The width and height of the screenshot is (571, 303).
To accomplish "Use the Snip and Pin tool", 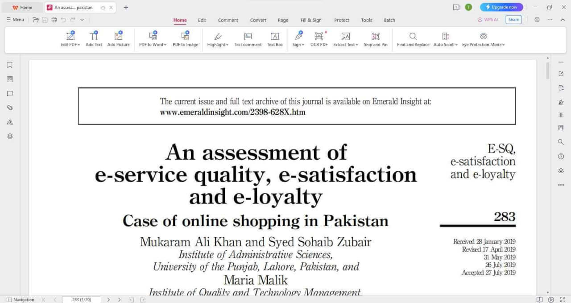I will (376, 39).
